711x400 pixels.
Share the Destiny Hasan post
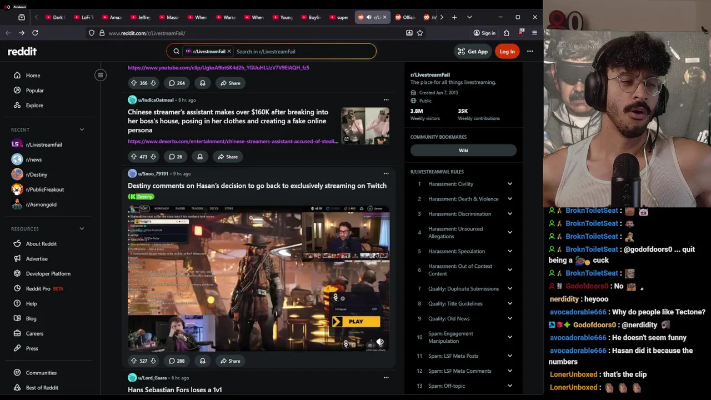pos(230,361)
